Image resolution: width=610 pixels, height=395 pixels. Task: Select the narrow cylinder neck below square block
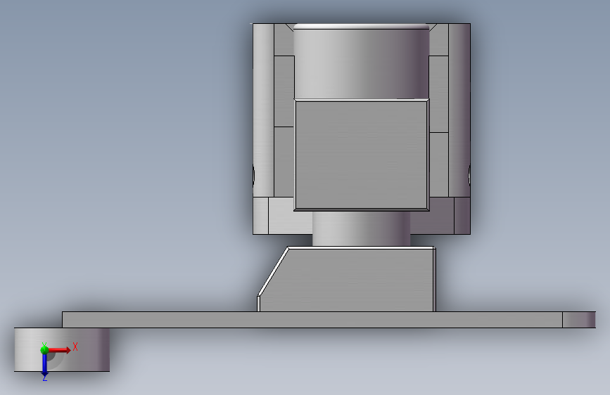[x=361, y=228]
